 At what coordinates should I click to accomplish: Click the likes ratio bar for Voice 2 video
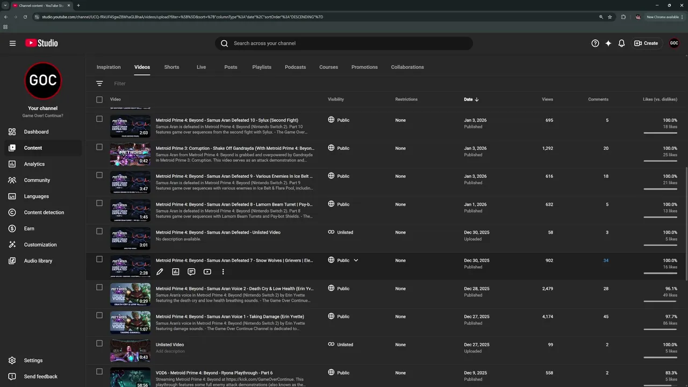pos(660,301)
